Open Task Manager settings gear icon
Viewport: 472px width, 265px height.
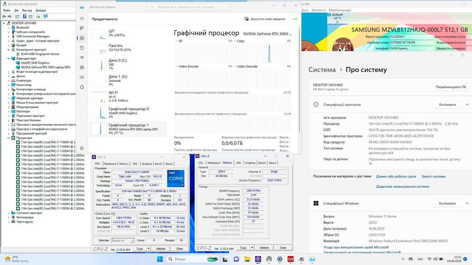82,148
